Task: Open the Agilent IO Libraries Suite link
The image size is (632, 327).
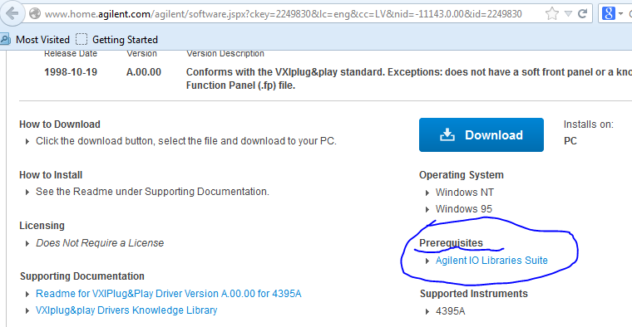Action: coord(491,261)
